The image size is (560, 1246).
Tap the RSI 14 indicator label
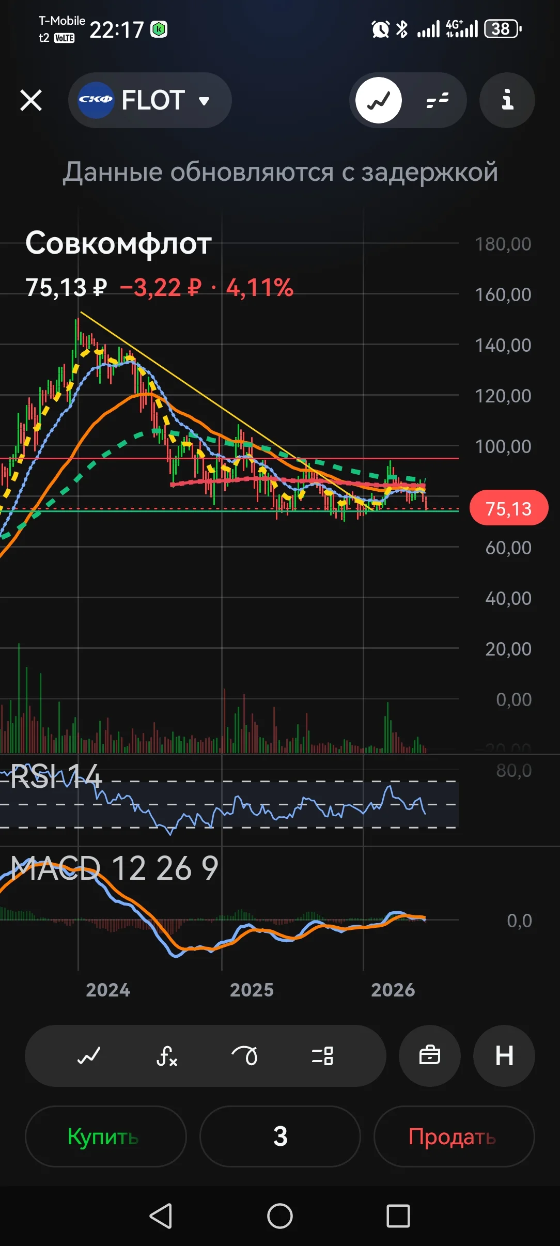click(x=56, y=776)
